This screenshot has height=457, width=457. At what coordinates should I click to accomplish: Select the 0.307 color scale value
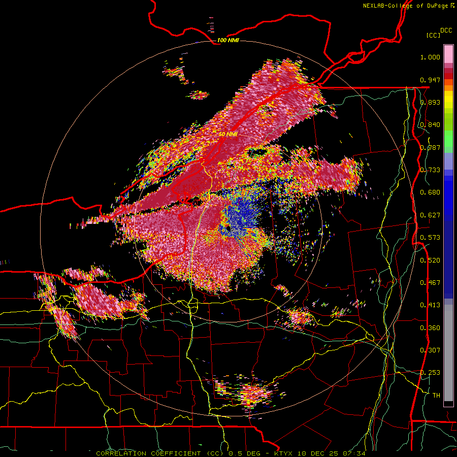coord(430,350)
